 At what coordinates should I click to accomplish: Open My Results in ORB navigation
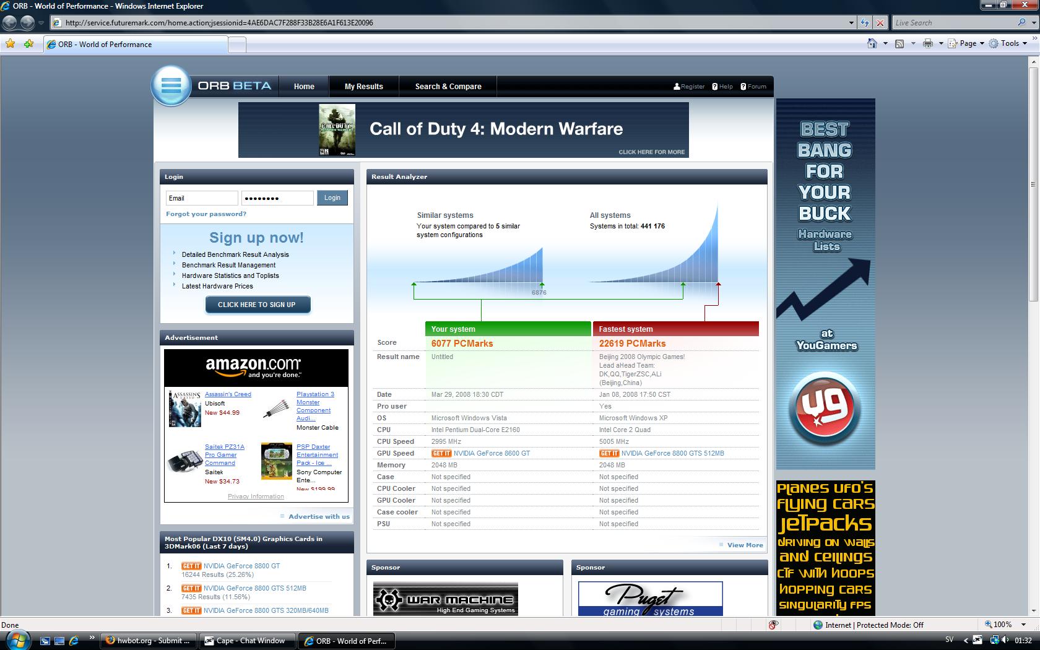[364, 87]
